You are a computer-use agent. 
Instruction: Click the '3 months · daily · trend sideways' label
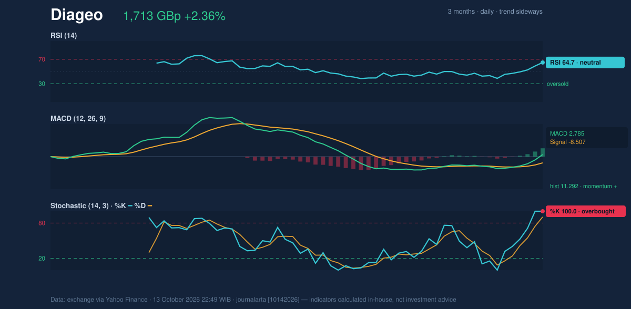(x=495, y=12)
